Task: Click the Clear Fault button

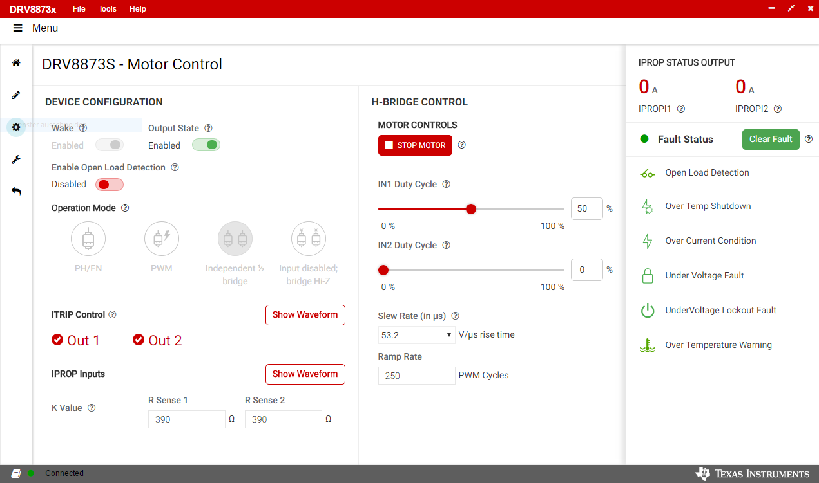Action: 771,140
